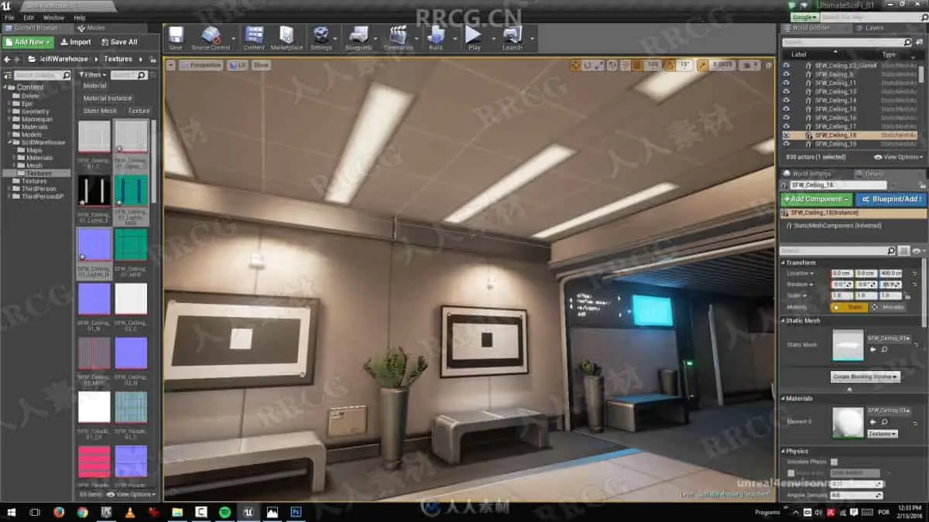
Task: Toggle visibility of SFW_Ceiling_9 actor
Action: [787, 74]
